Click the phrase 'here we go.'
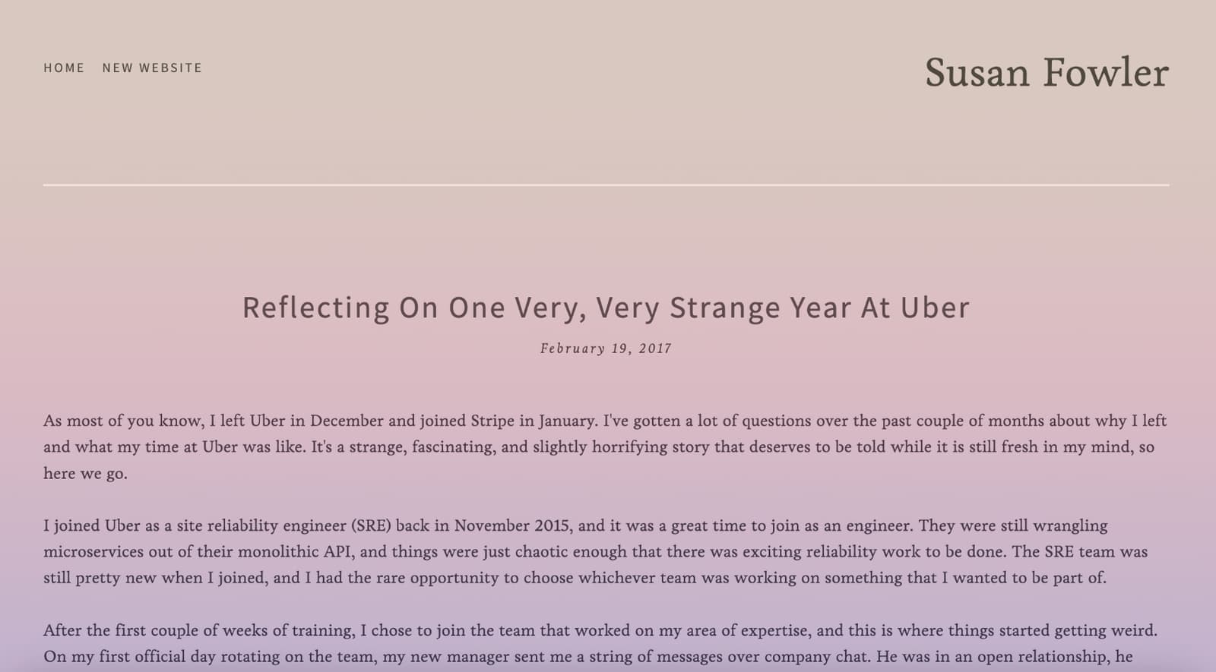The height and width of the screenshot is (672, 1216). (x=85, y=474)
